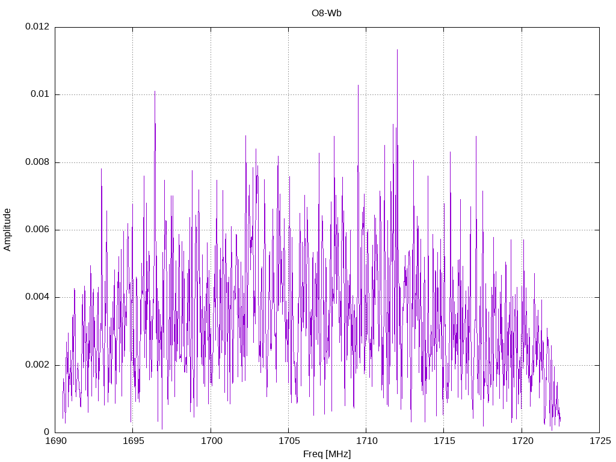Click the 1715 x-axis tick label
The height and width of the screenshot is (462, 616).
(x=445, y=441)
